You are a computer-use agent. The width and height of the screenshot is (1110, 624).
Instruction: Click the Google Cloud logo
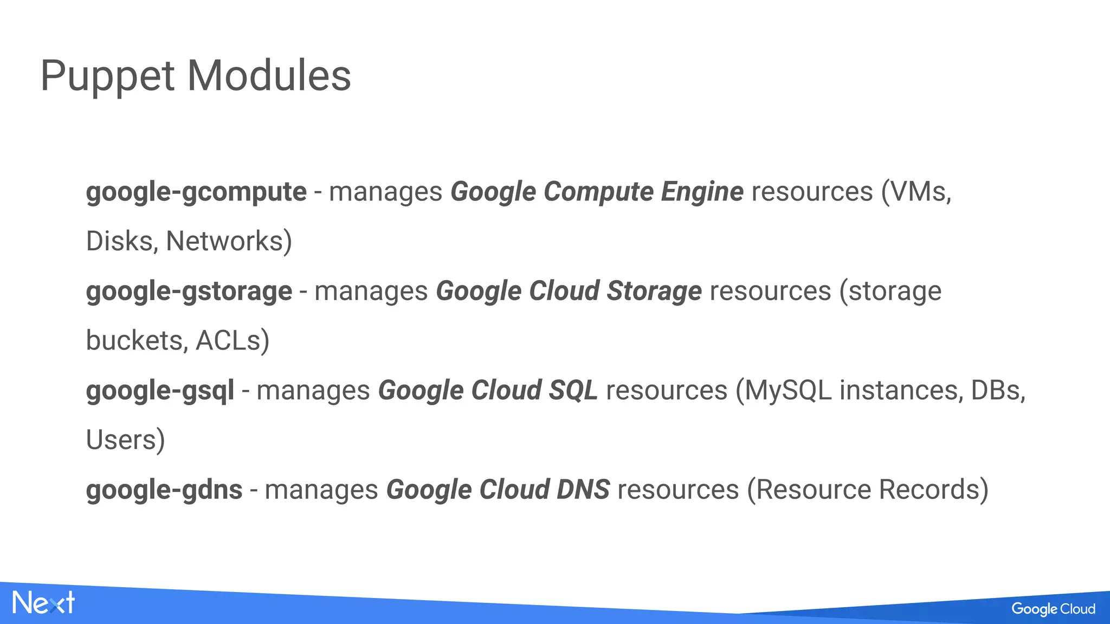(1053, 609)
